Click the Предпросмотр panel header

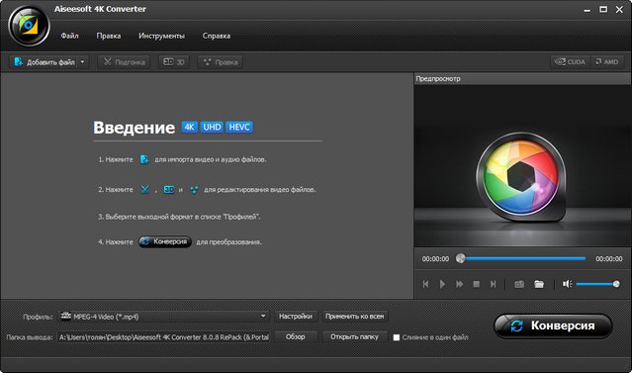pyautogui.click(x=522, y=78)
